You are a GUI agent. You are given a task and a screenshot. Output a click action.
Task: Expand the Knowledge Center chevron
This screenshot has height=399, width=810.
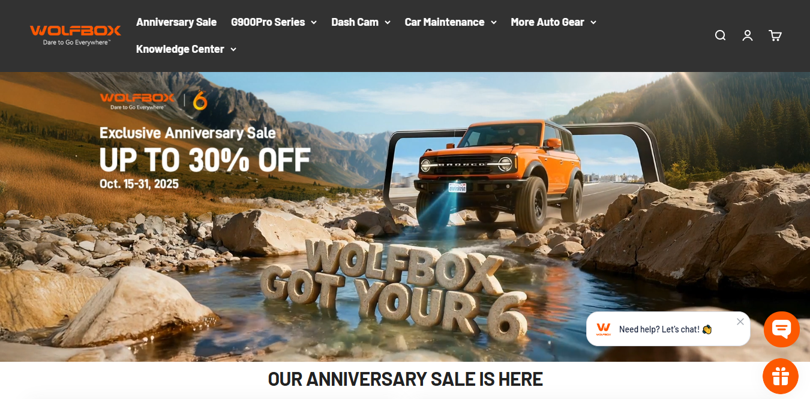(233, 49)
